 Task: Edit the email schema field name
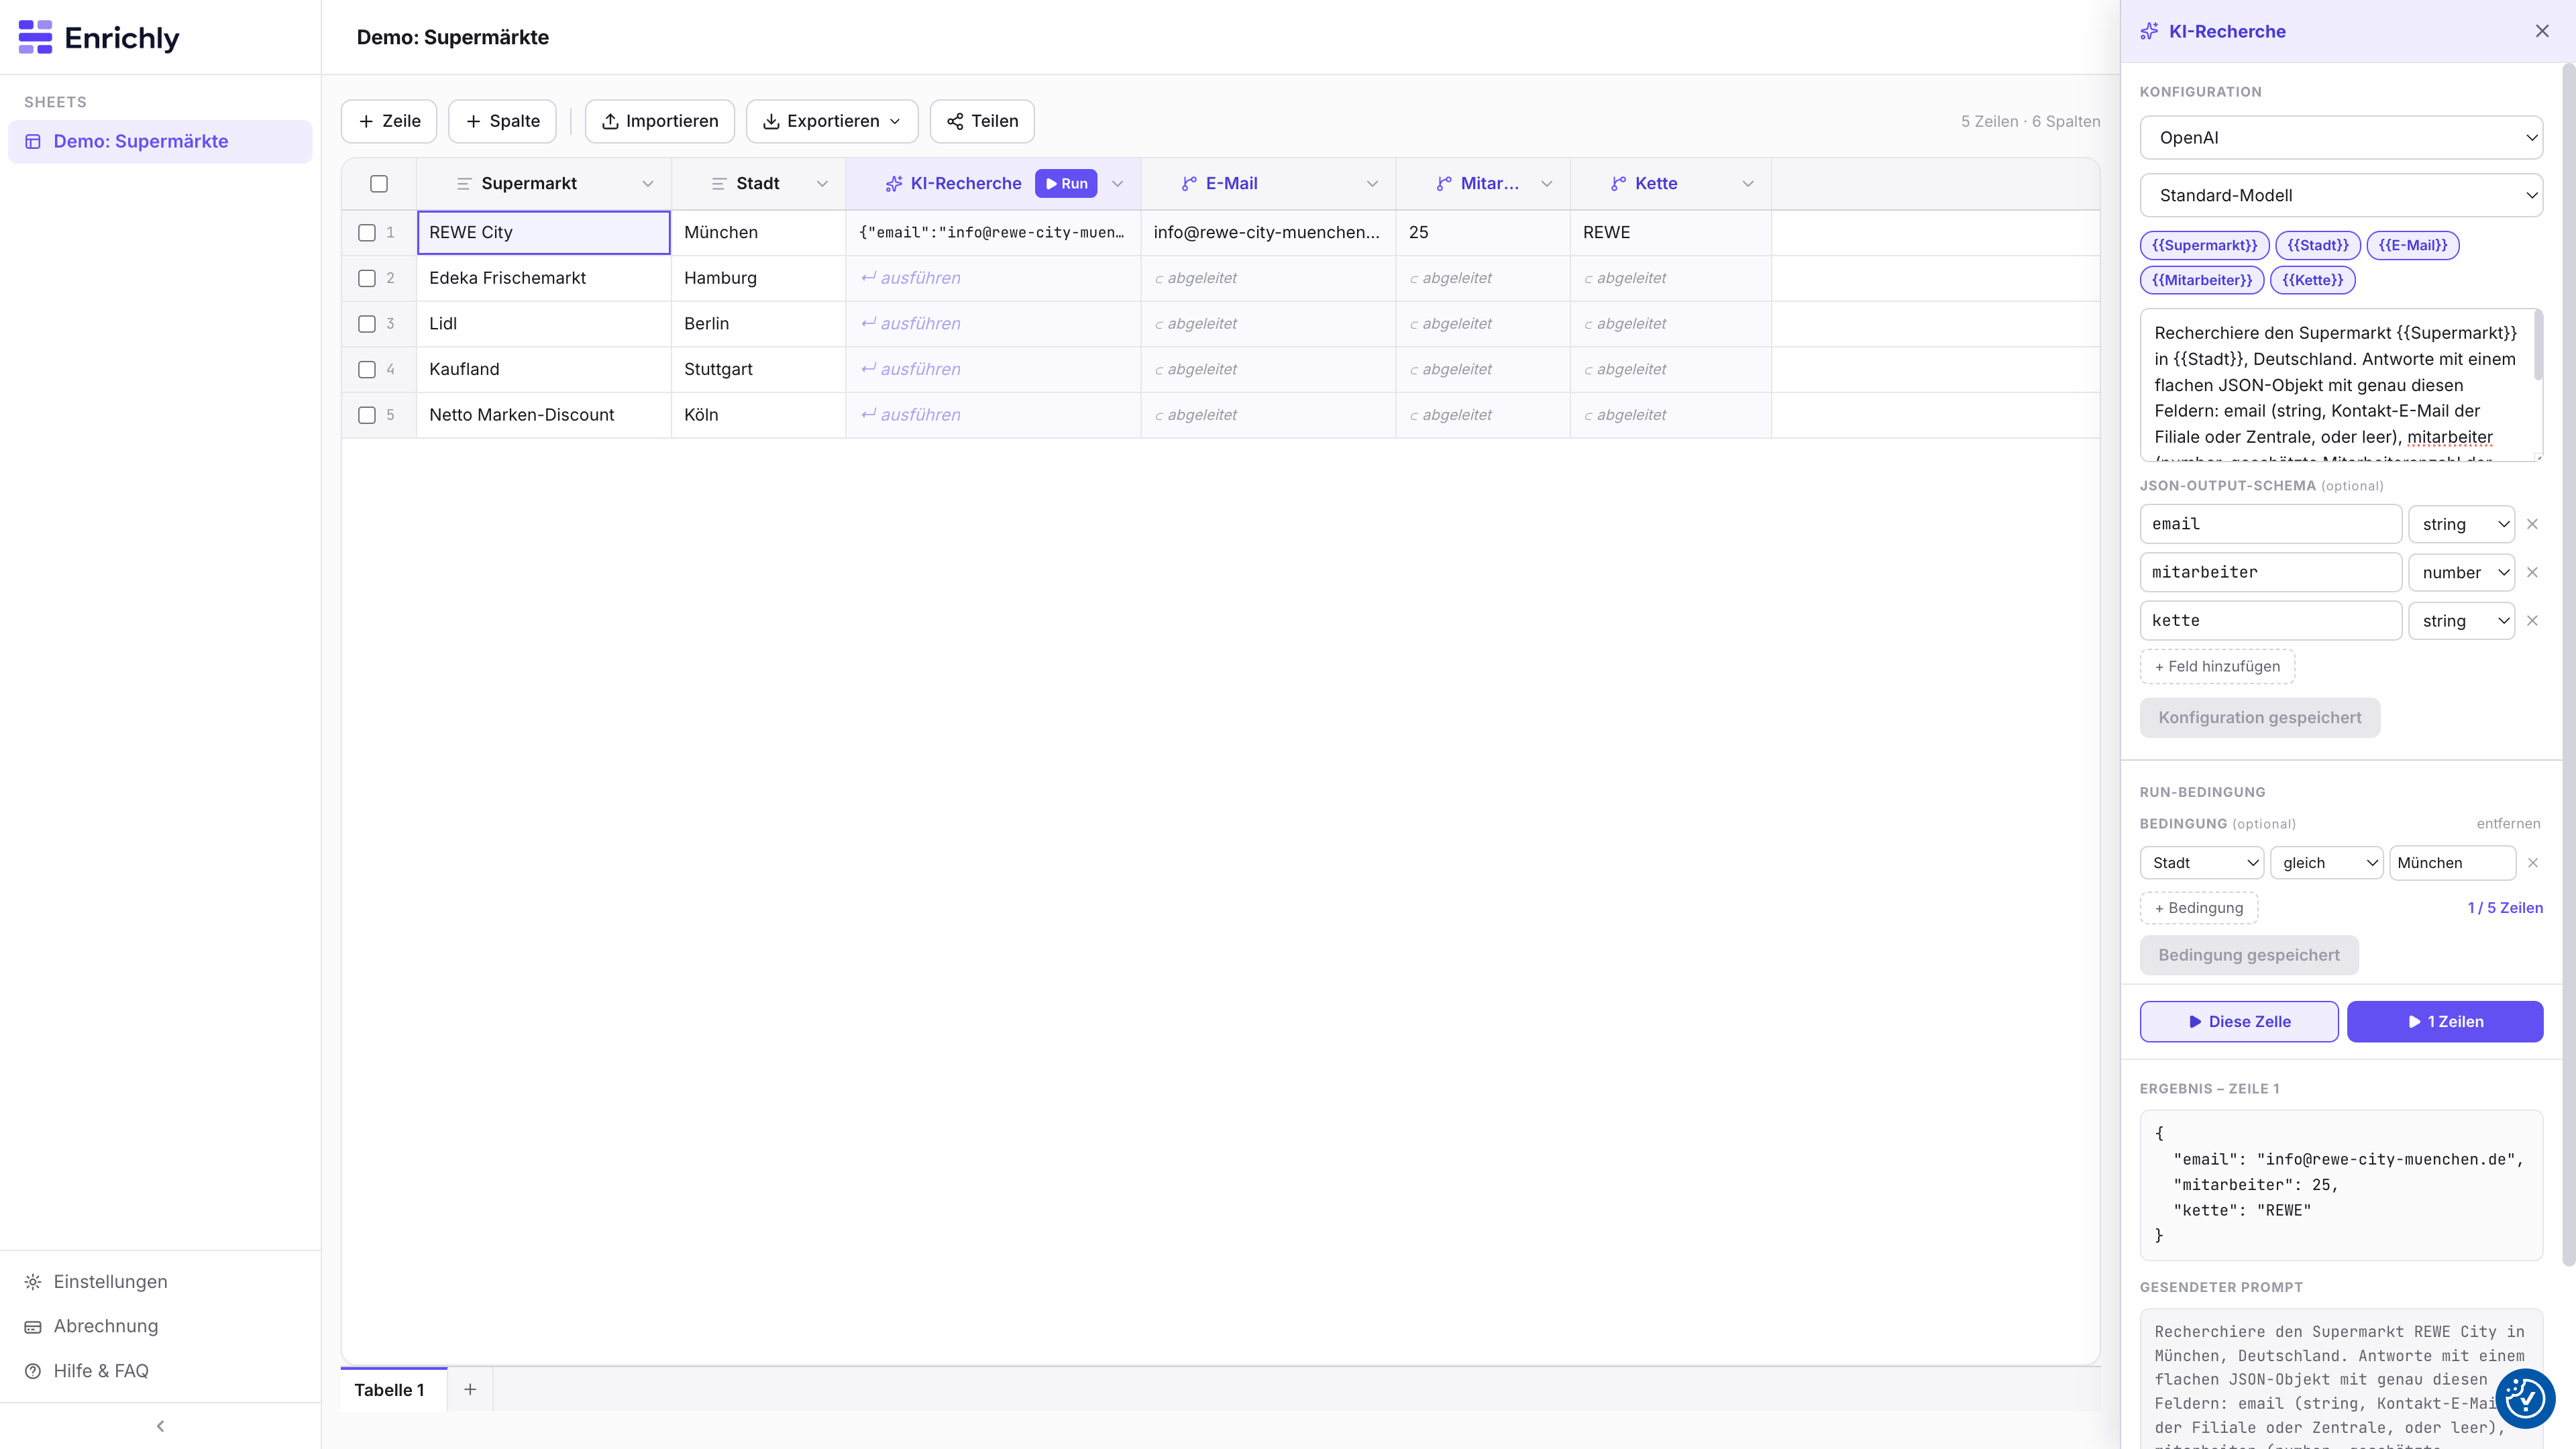(x=2270, y=524)
